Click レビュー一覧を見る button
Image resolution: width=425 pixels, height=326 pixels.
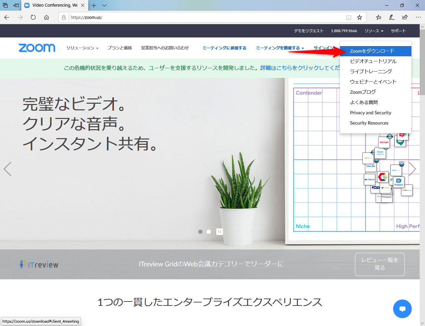(380, 264)
